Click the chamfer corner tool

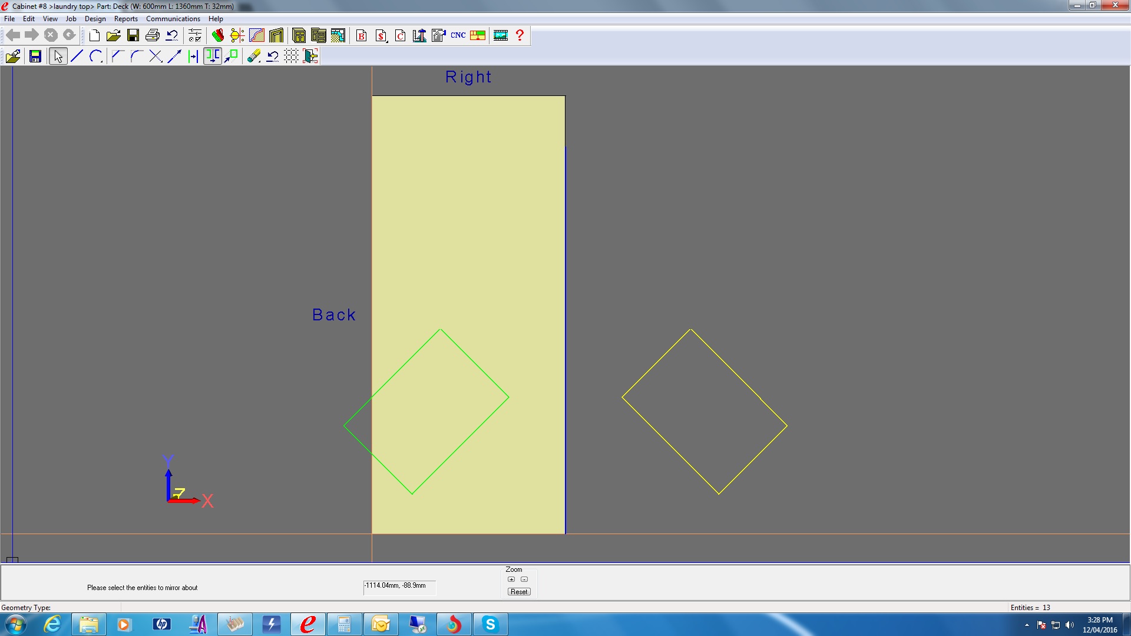point(117,56)
